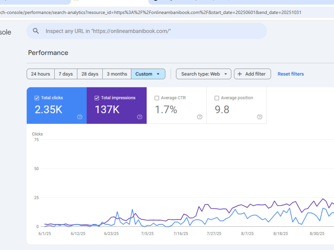
Task: Click the 137K total impressions value
Action: click(x=107, y=110)
